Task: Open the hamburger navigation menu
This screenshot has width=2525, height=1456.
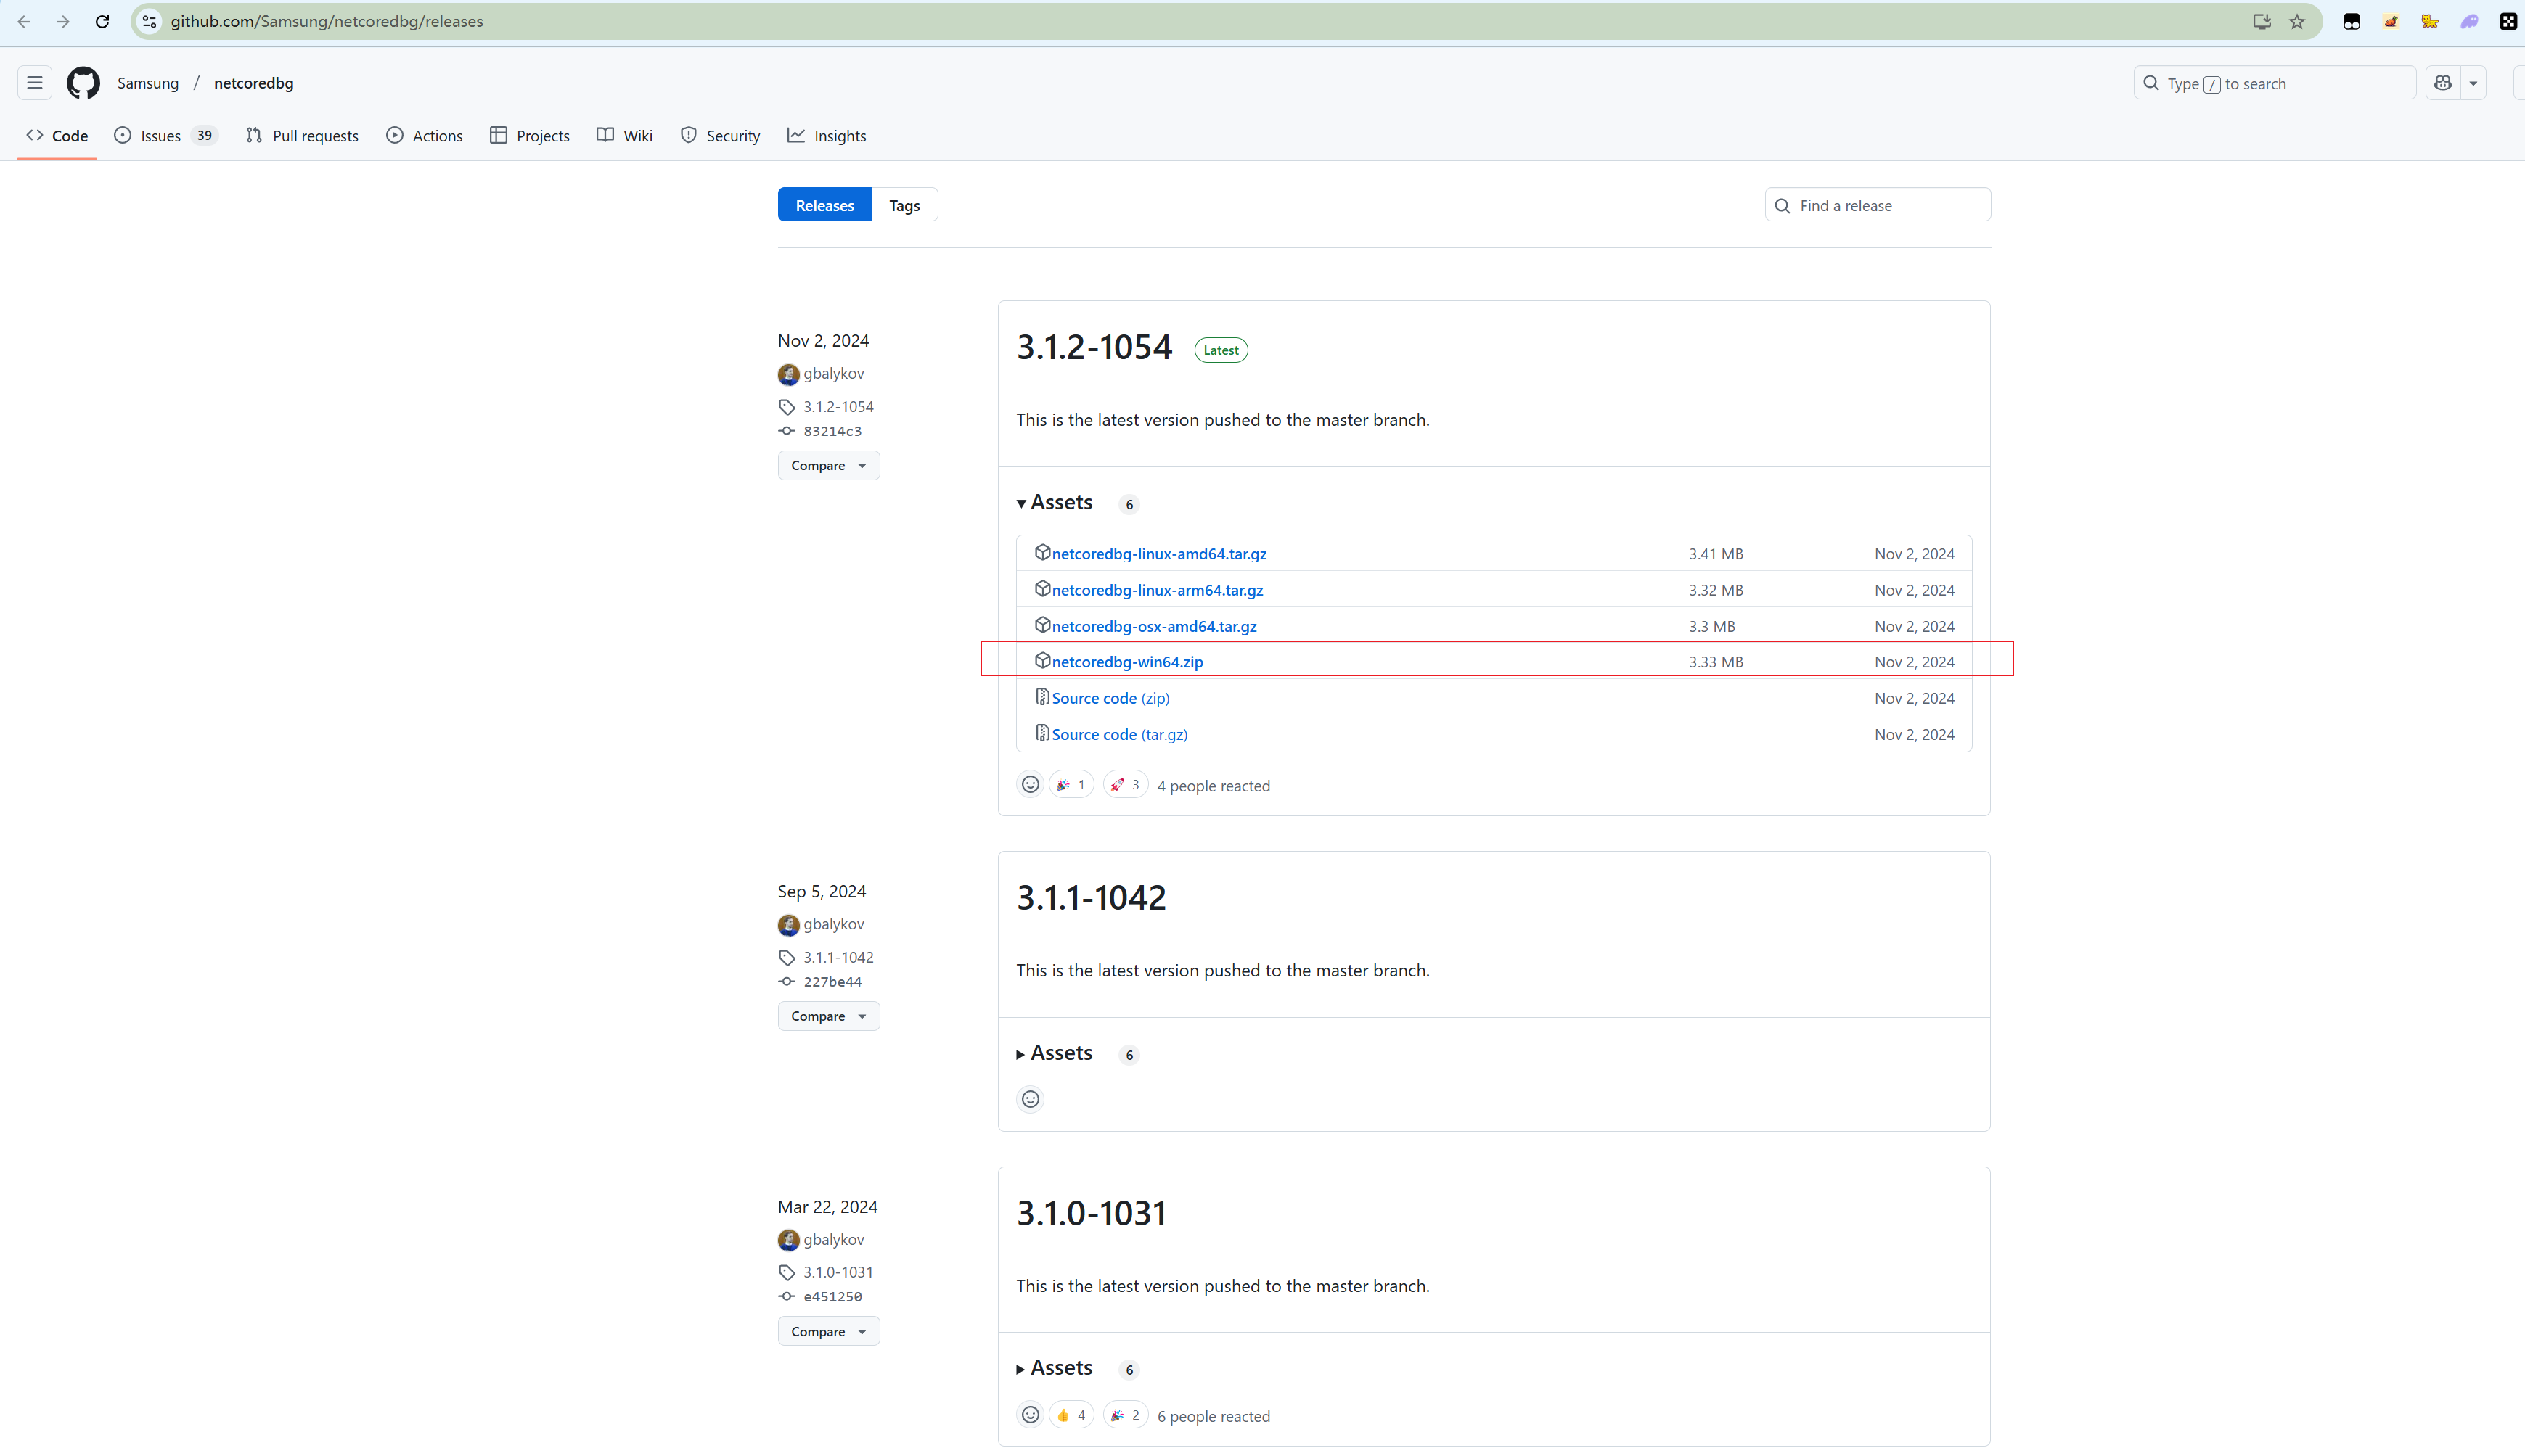Action: tap(35, 83)
